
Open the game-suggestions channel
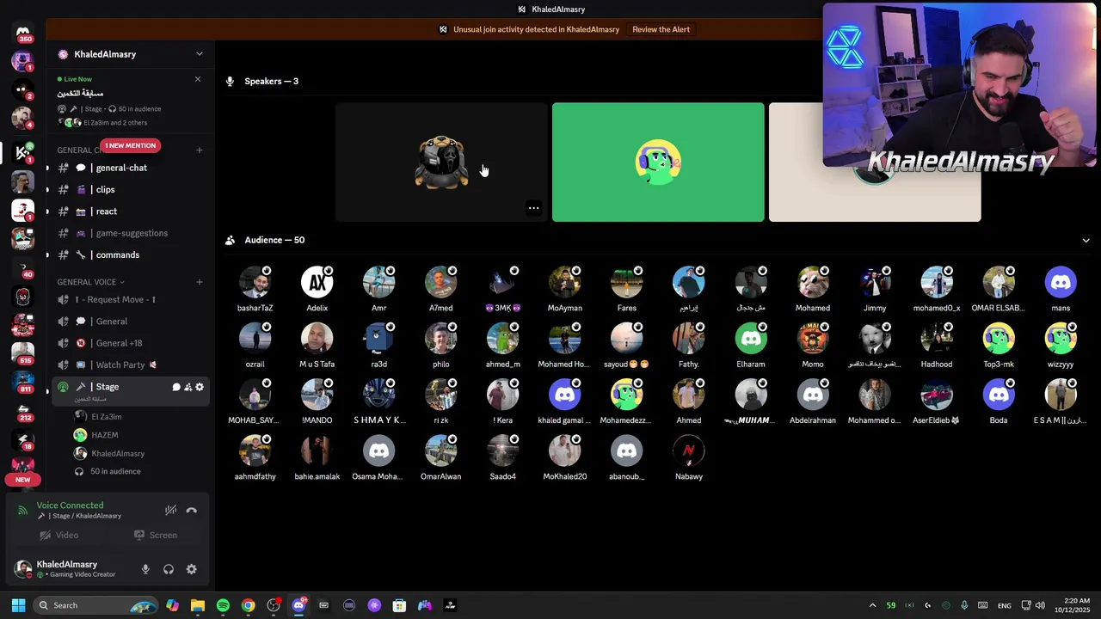[x=129, y=233]
